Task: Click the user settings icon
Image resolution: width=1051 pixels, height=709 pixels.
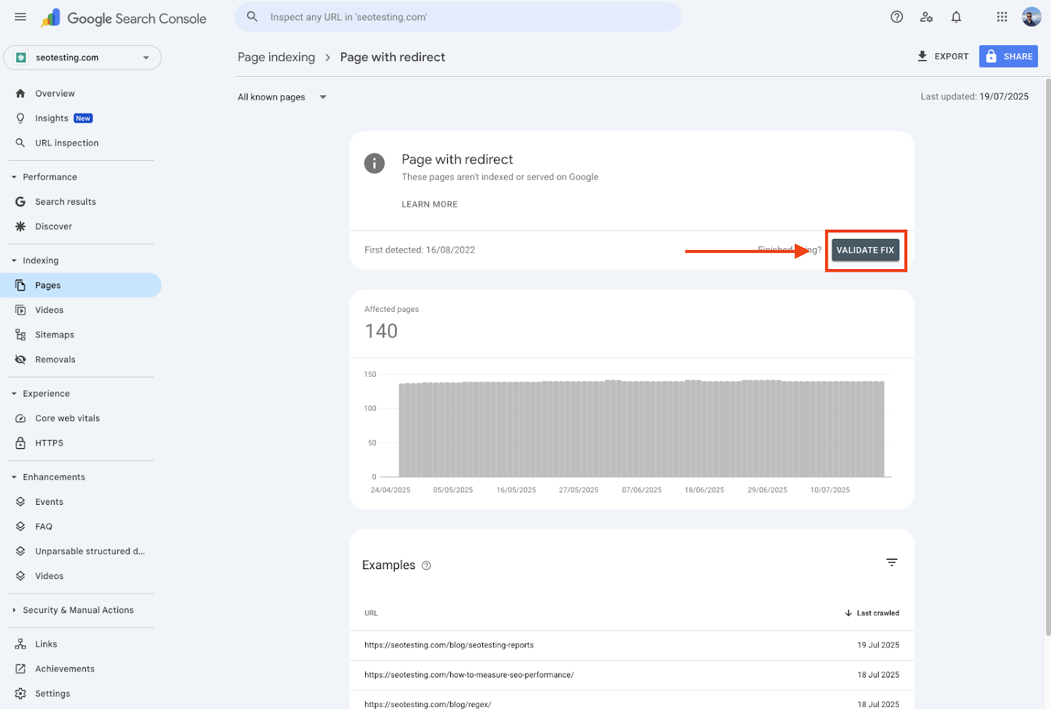Action: pos(926,17)
